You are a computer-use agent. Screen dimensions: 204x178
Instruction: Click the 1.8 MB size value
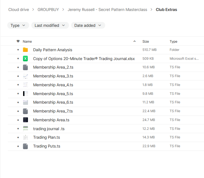coord(147,85)
